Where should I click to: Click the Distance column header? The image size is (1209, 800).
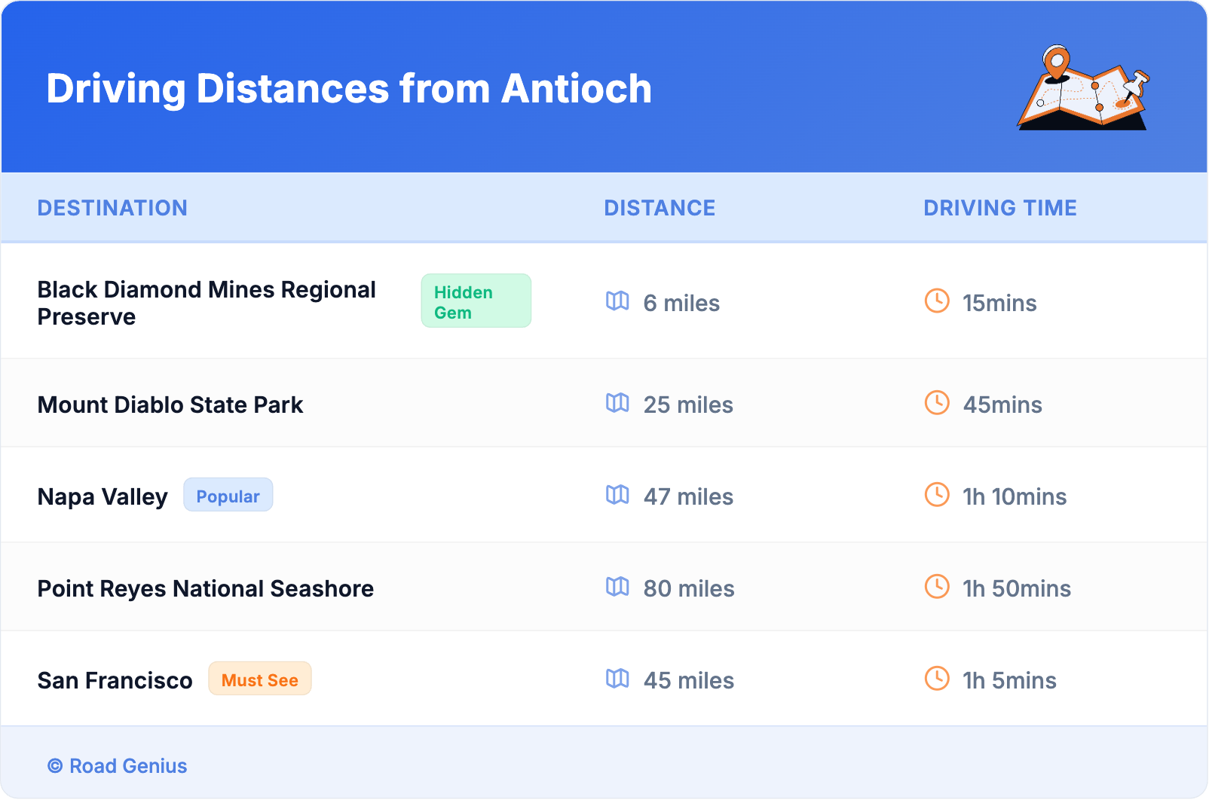(x=660, y=208)
